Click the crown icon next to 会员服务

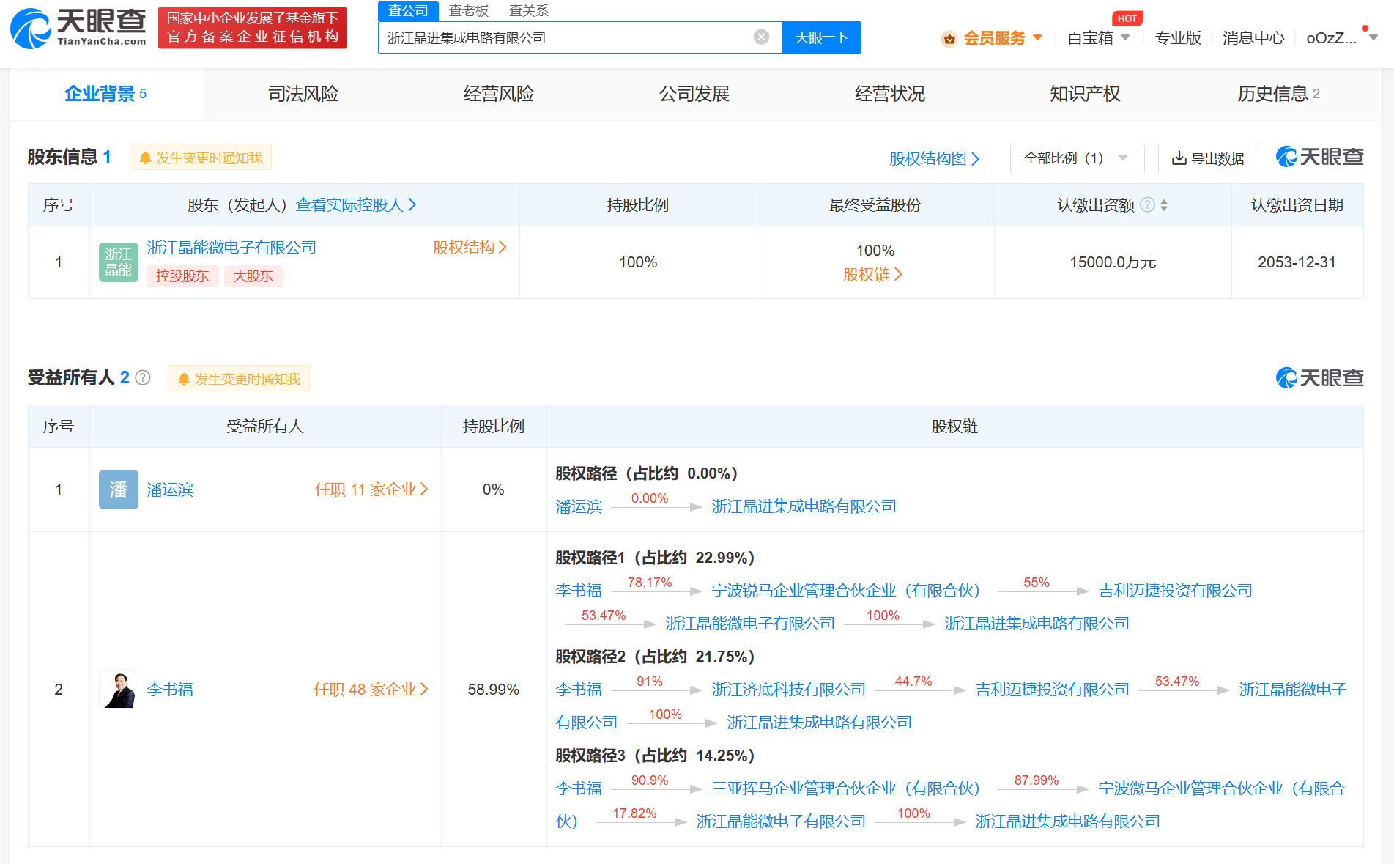click(x=949, y=39)
